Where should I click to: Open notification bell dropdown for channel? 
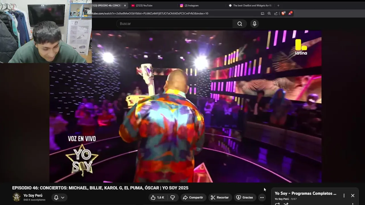click(x=59, y=197)
